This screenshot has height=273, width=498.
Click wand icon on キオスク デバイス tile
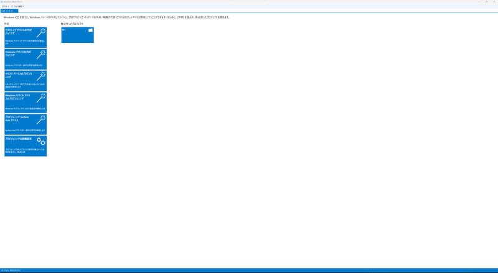tap(41, 76)
